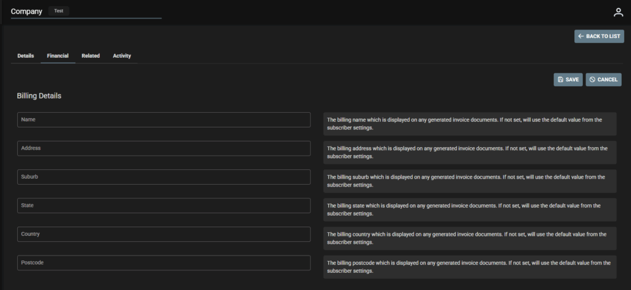Save the billing details
The width and height of the screenshot is (631, 290).
tap(568, 79)
